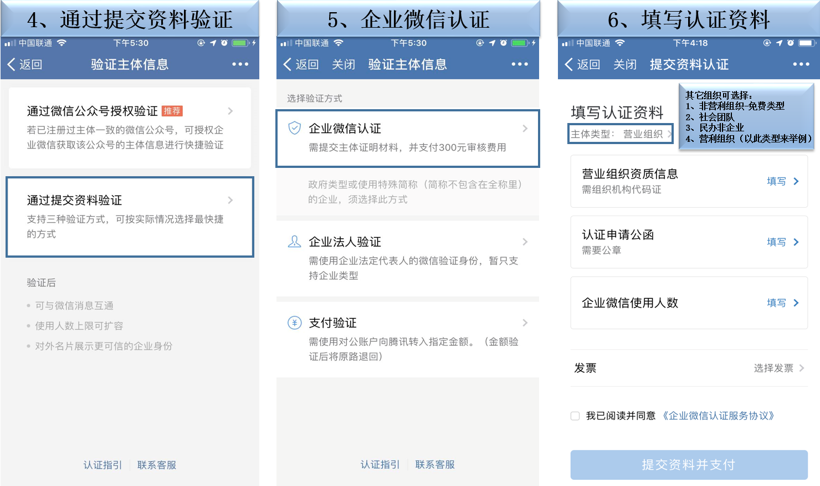The height and width of the screenshot is (486, 820).
Task: Expand the 通过提交资料验证 row chevron
Action: (x=230, y=200)
